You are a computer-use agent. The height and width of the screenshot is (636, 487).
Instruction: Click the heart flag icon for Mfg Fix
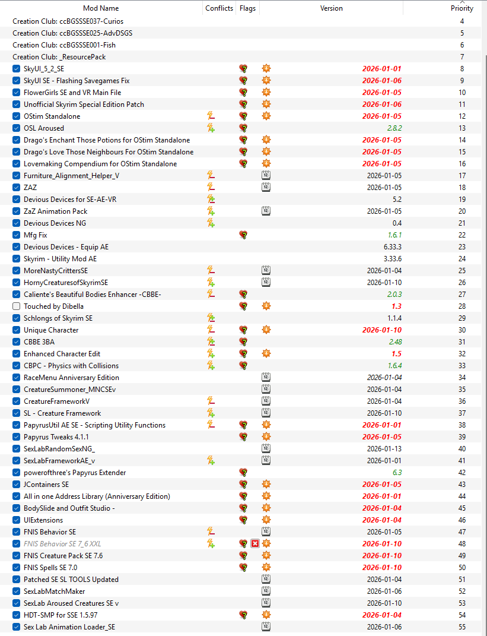pos(243,235)
